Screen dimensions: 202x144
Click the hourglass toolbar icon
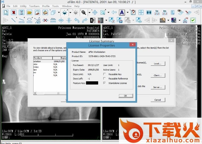point(22,12)
